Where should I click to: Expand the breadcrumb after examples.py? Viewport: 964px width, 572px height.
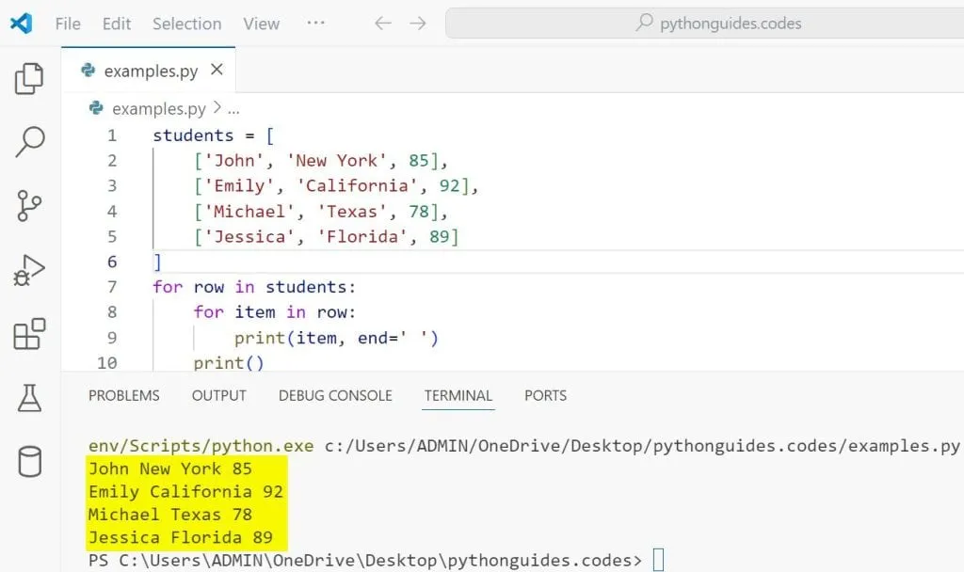click(233, 109)
